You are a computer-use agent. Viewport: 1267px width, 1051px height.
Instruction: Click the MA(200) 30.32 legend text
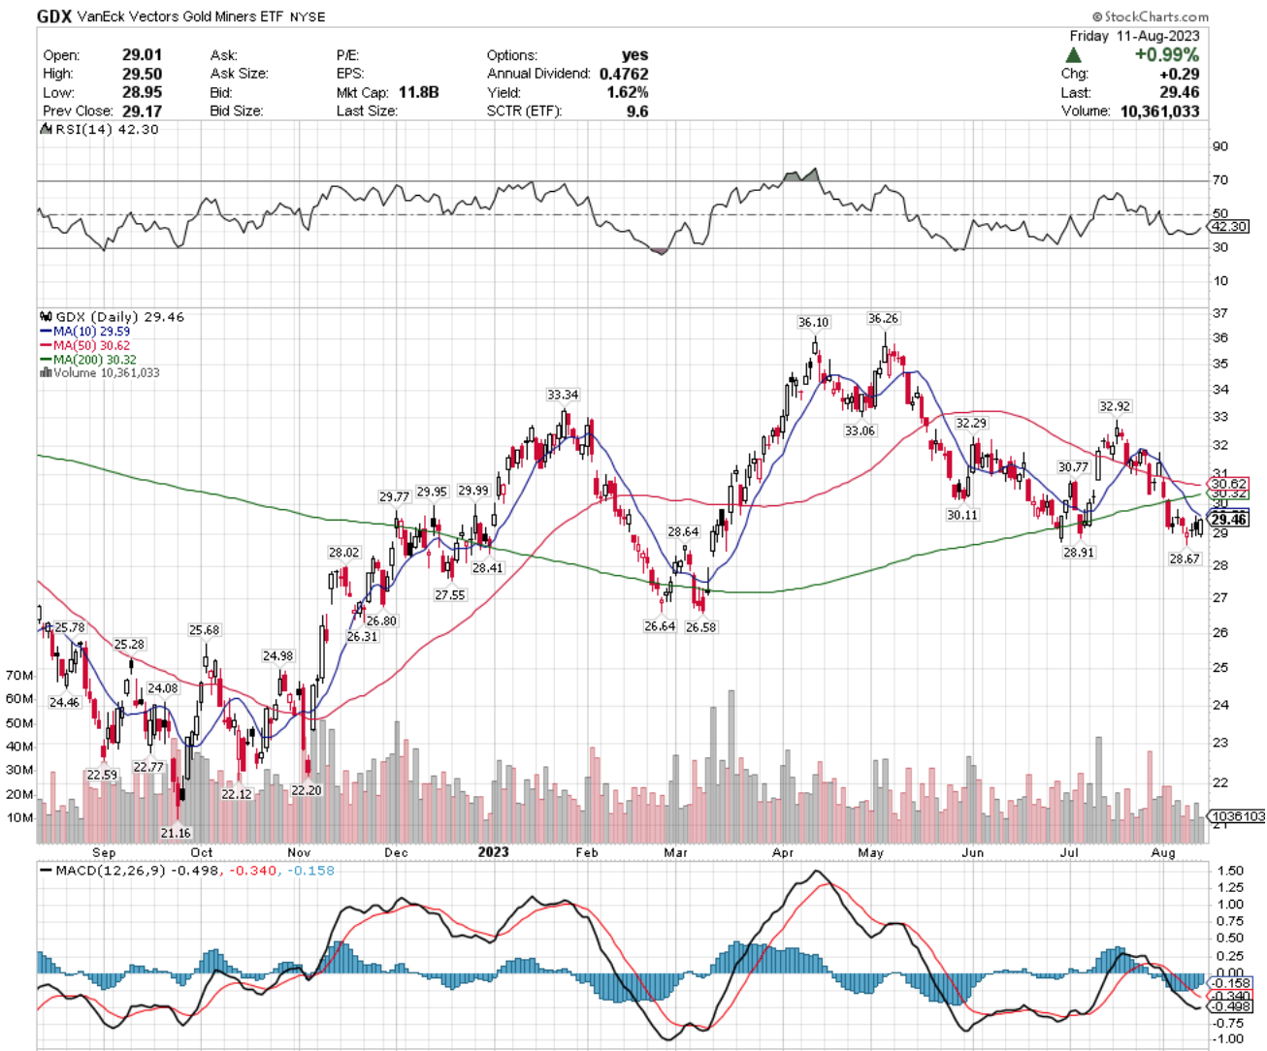95,360
